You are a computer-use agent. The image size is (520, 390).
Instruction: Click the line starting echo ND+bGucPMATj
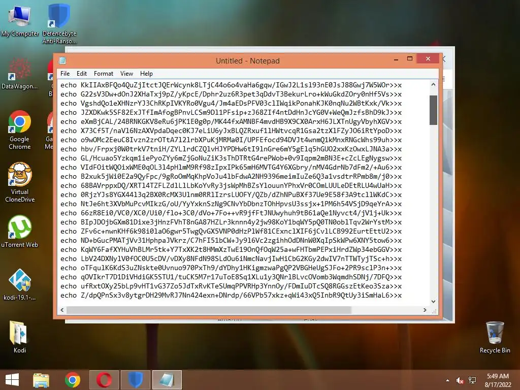(x=231, y=240)
